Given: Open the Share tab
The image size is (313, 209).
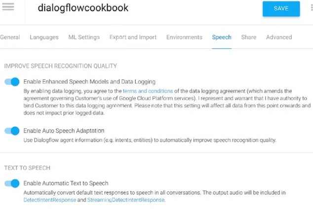Looking at the screenshot, I should [x=248, y=37].
